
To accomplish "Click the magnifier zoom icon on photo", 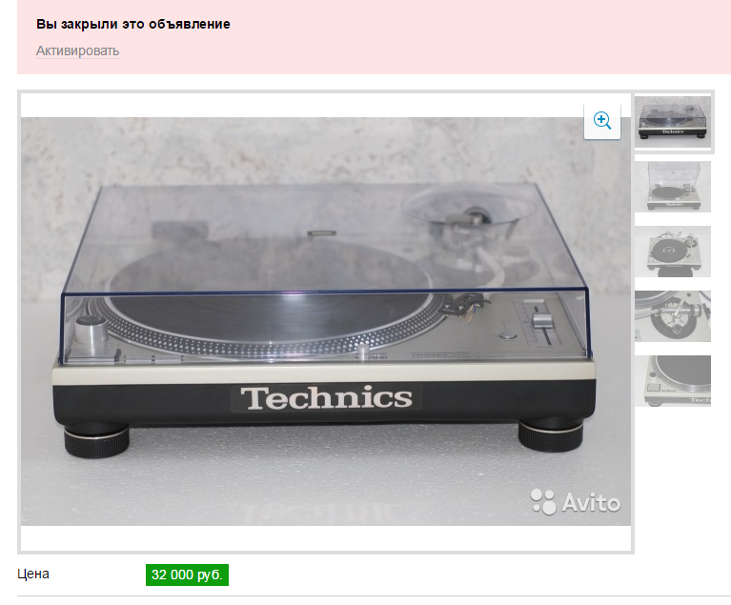I will (602, 121).
